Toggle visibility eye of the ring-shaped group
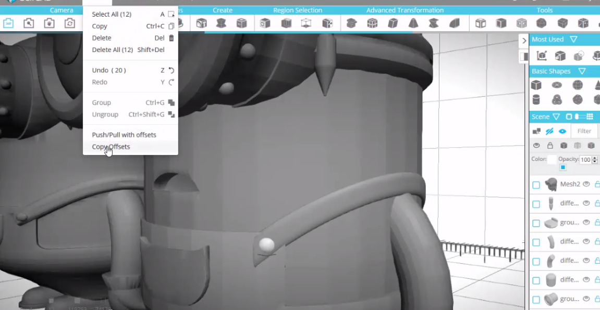The height and width of the screenshot is (310, 600). point(586,299)
